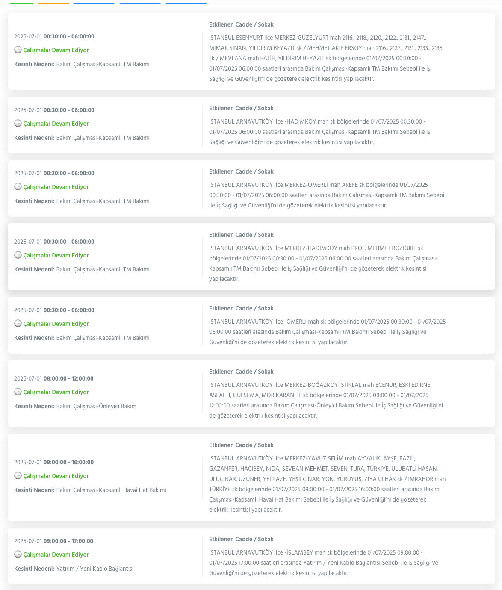
Task: Click 'Çalışmalar Devam Ediyor' status in Yavuz Selim card
Action: 56,476
